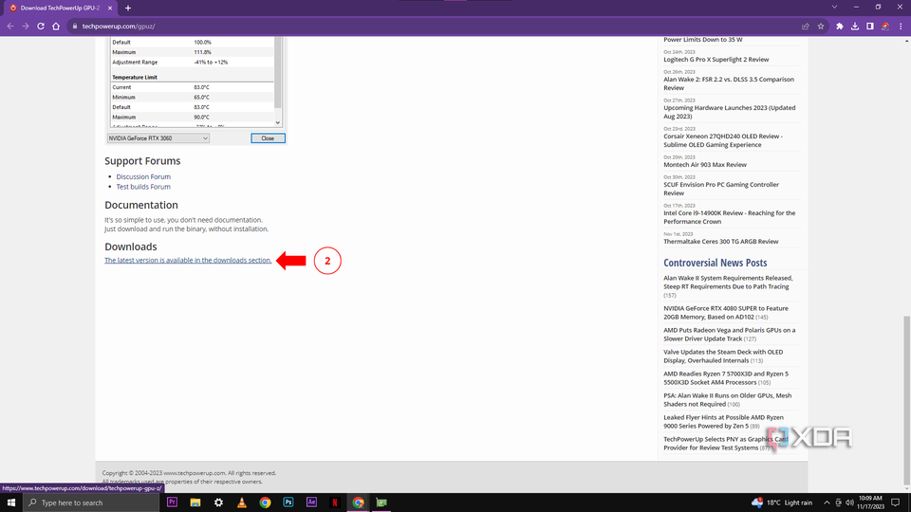Open the notification center icon

[x=896, y=503]
